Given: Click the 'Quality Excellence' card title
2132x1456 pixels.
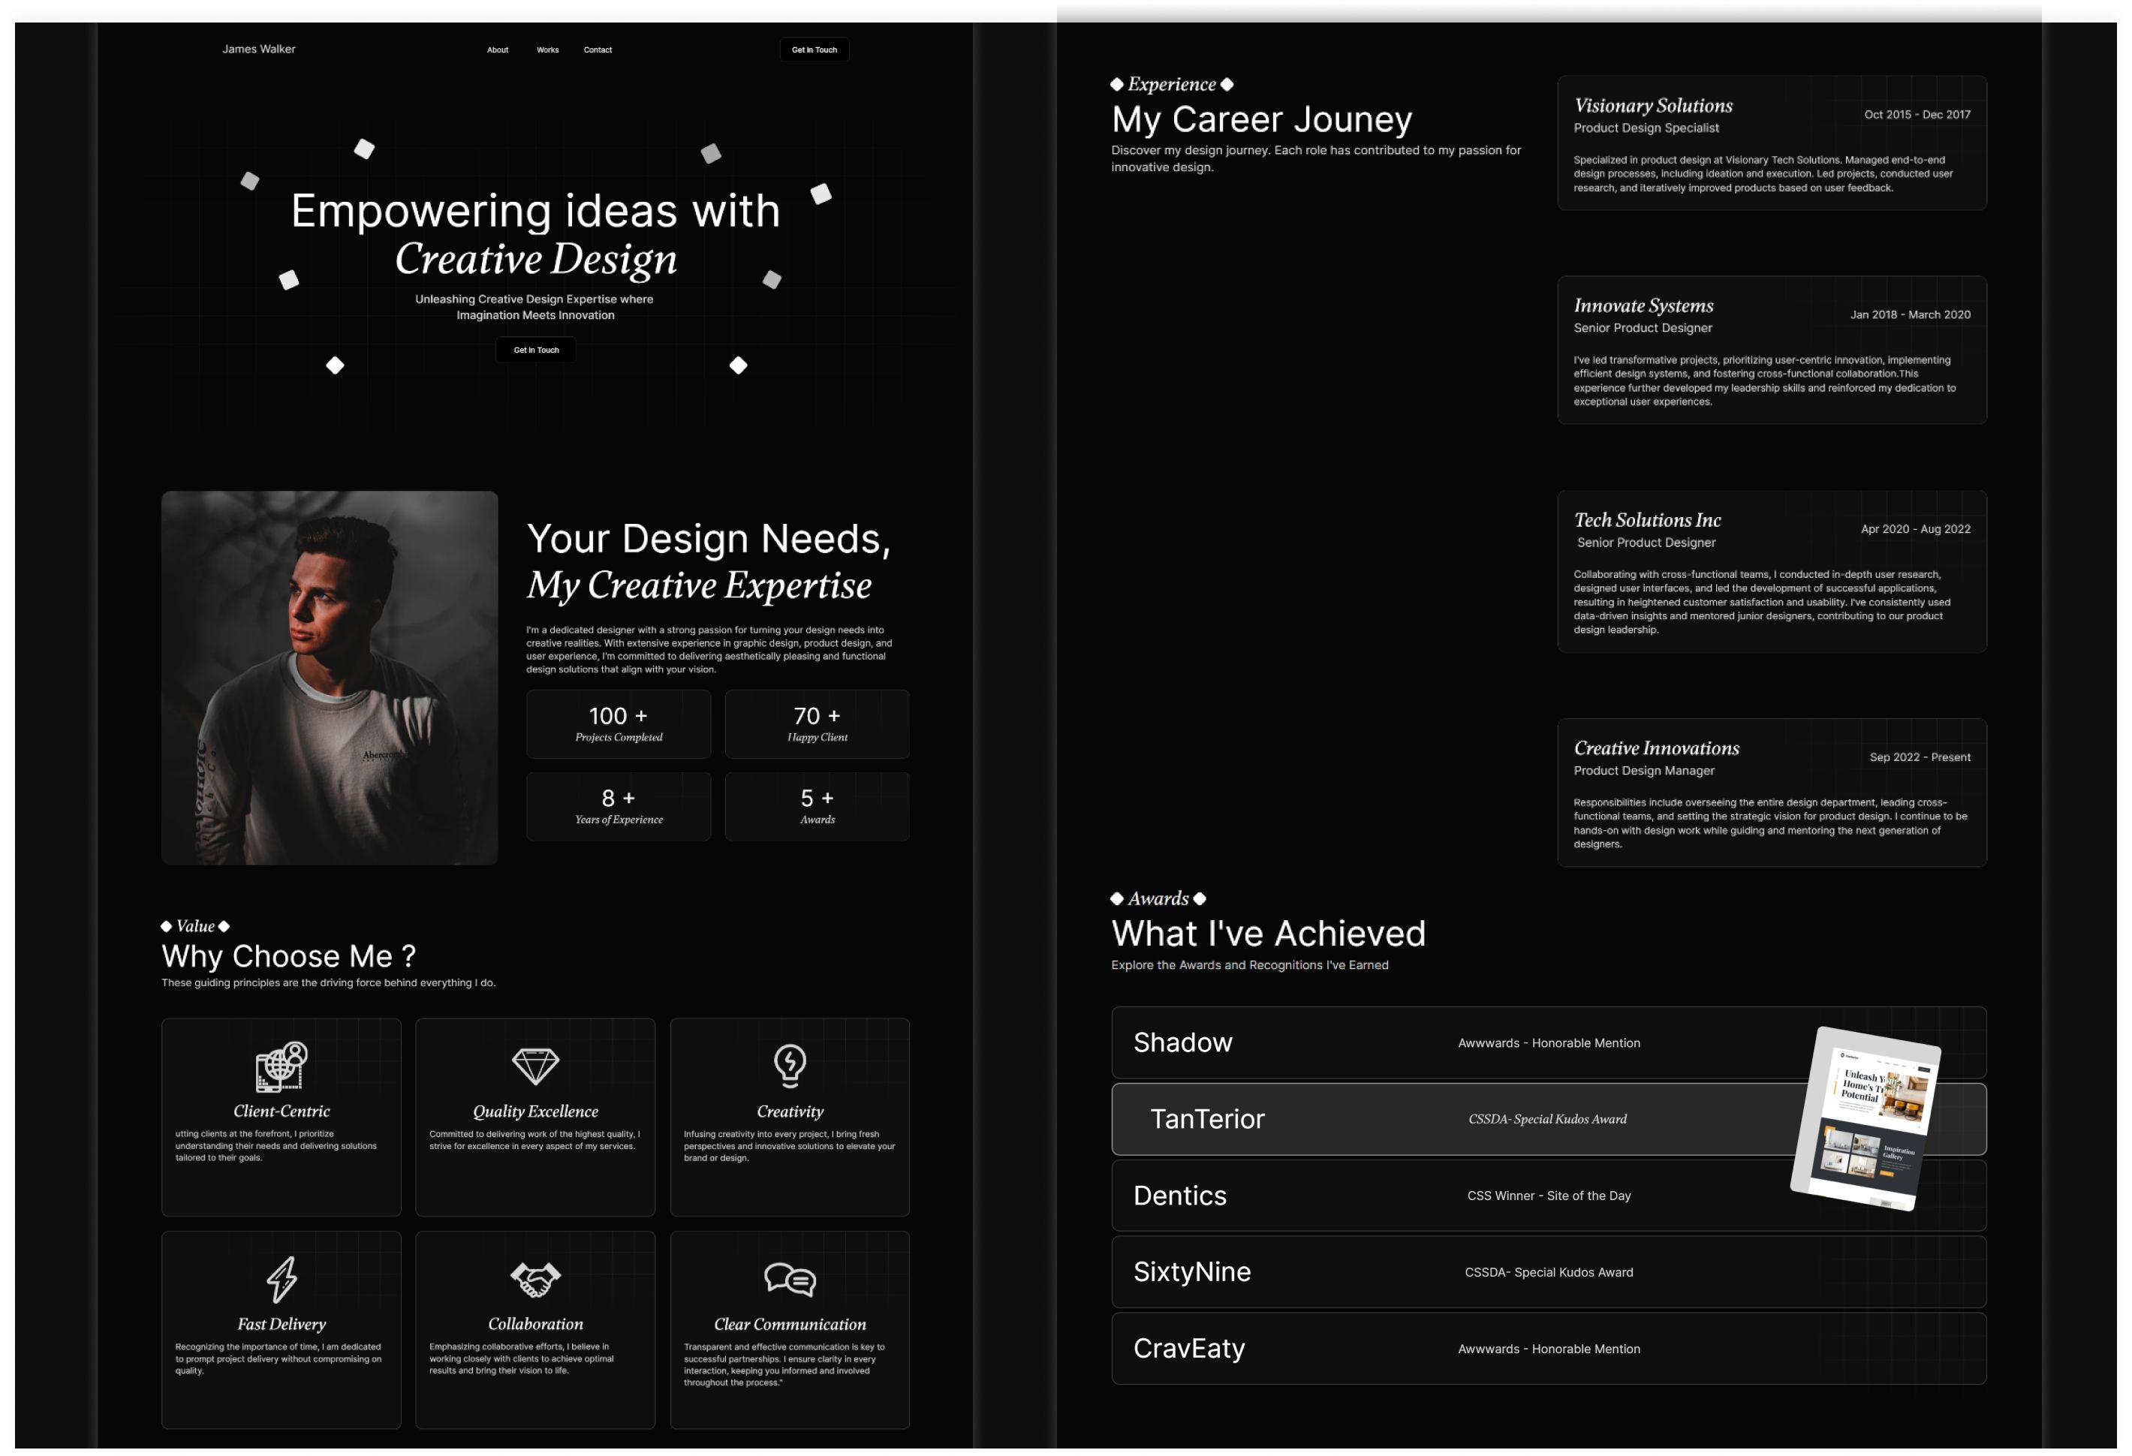Looking at the screenshot, I should (x=535, y=1112).
